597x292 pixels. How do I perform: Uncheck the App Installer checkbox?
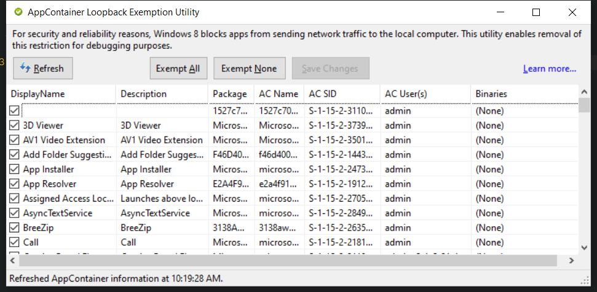pos(14,169)
